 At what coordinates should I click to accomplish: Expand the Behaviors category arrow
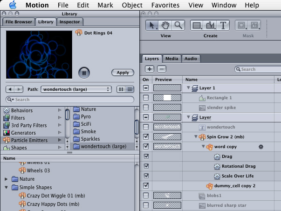point(60,110)
